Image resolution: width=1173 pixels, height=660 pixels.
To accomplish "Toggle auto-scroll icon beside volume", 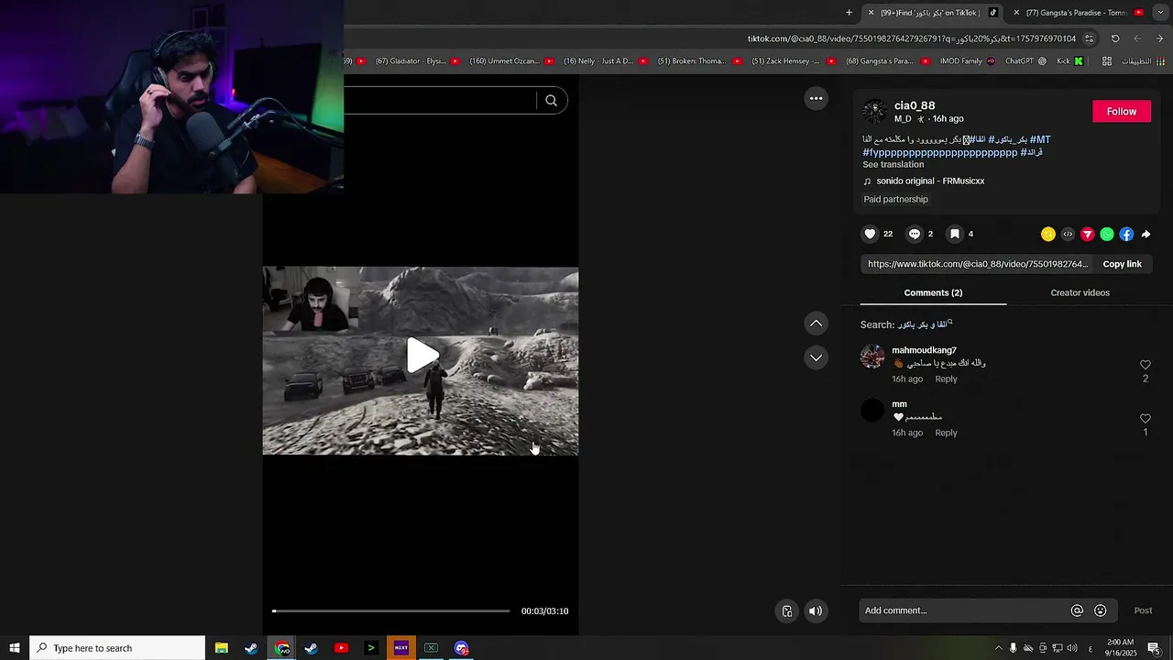I will click(x=787, y=611).
